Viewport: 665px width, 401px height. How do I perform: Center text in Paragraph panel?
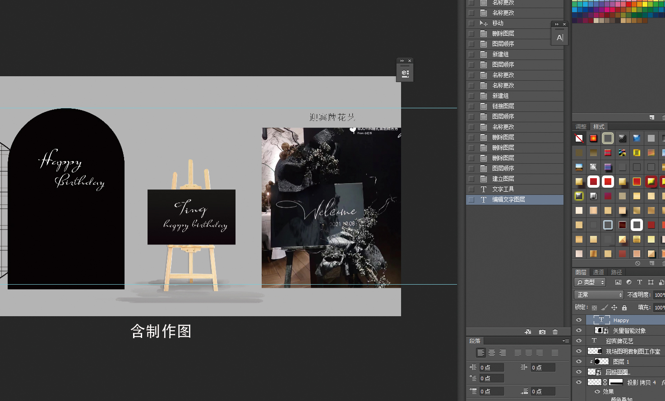pyautogui.click(x=492, y=352)
